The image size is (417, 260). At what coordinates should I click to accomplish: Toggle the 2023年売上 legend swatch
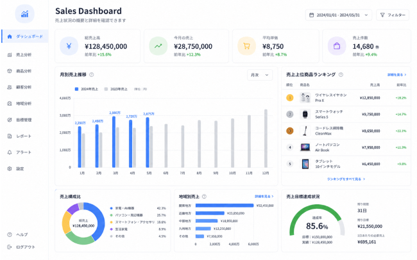(x=106, y=89)
